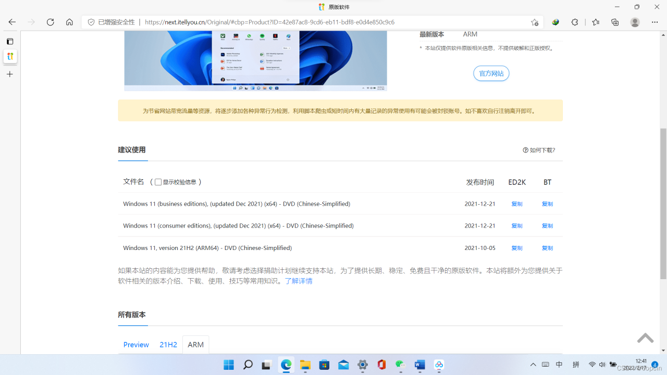This screenshot has width=667, height=375.
Task: Select the itellyou tab in vertical tabs
Action: pyautogui.click(x=10, y=56)
